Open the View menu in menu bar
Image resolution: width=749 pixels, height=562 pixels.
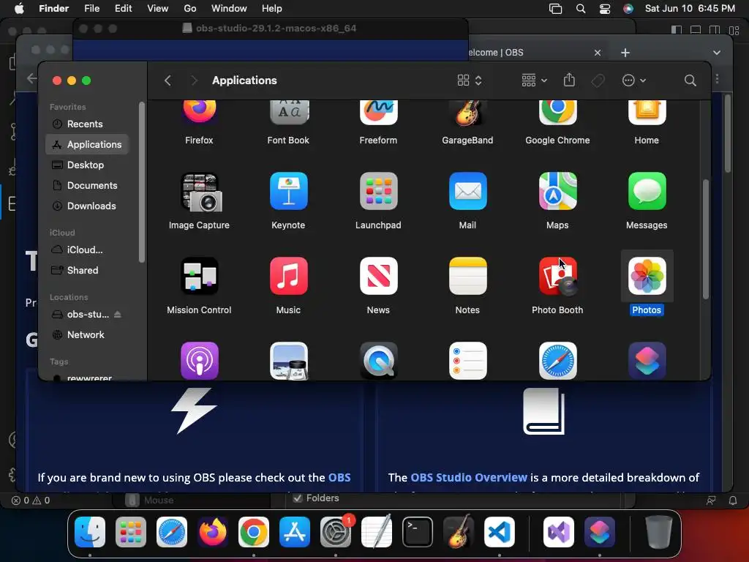click(158, 9)
